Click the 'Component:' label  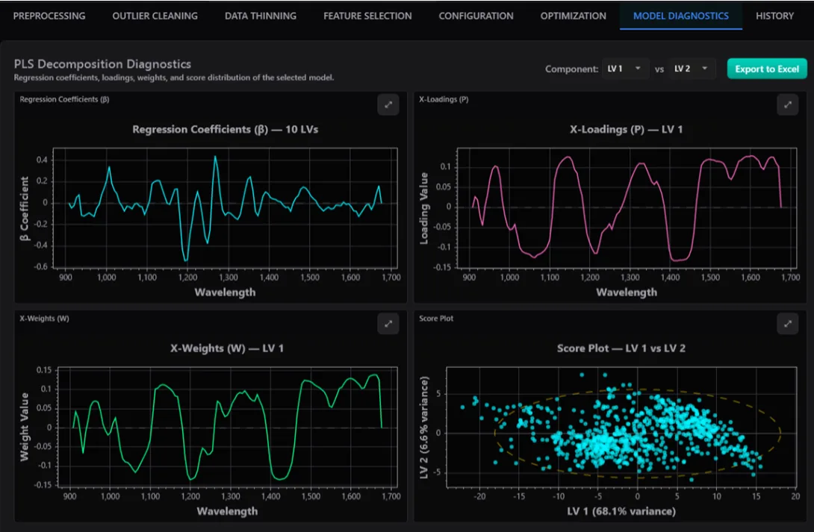click(571, 69)
